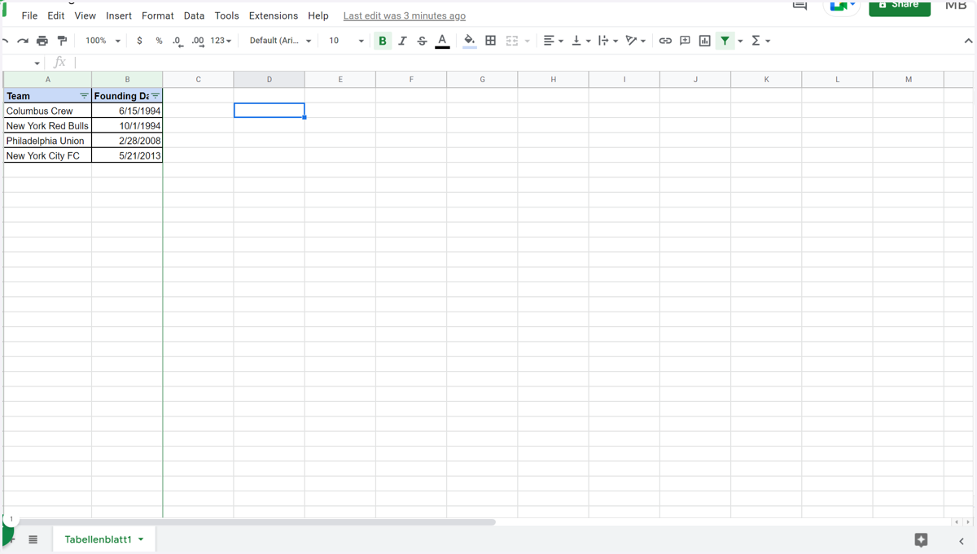Activate the paint format roller
The image size is (977, 554).
[62, 41]
